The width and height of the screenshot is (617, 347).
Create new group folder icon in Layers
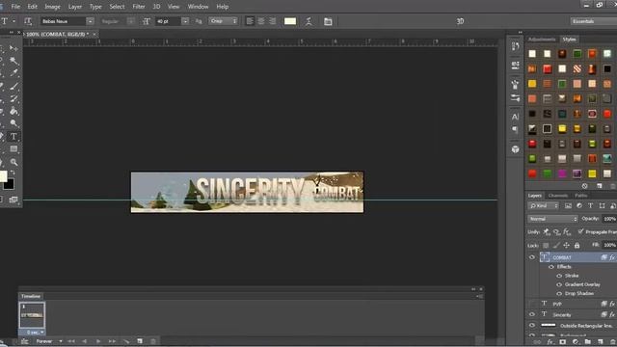tap(587, 342)
